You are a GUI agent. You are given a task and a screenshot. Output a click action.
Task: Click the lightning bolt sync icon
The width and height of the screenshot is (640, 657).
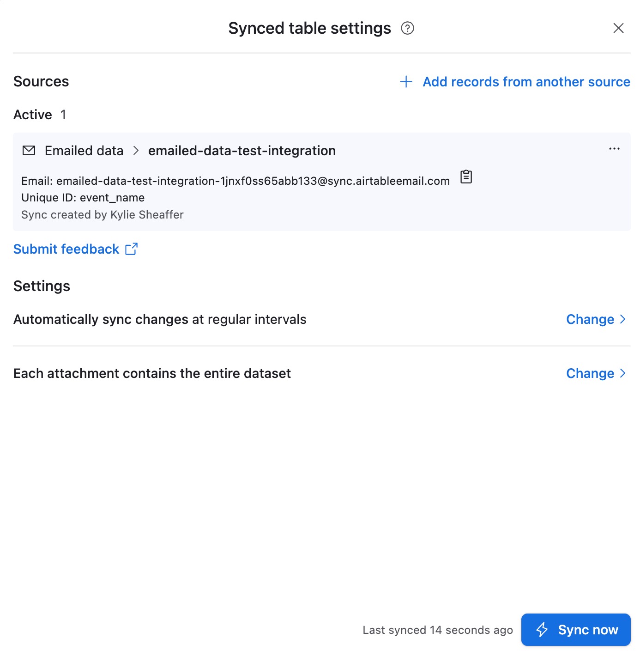[542, 630]
